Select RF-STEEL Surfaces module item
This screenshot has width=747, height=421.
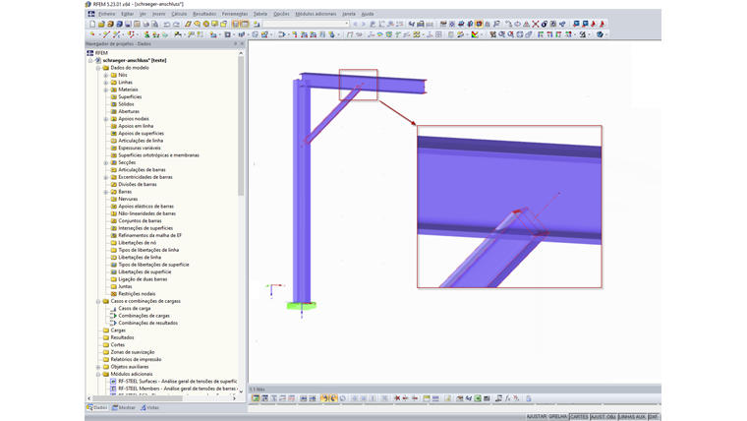tap(177, 382)
